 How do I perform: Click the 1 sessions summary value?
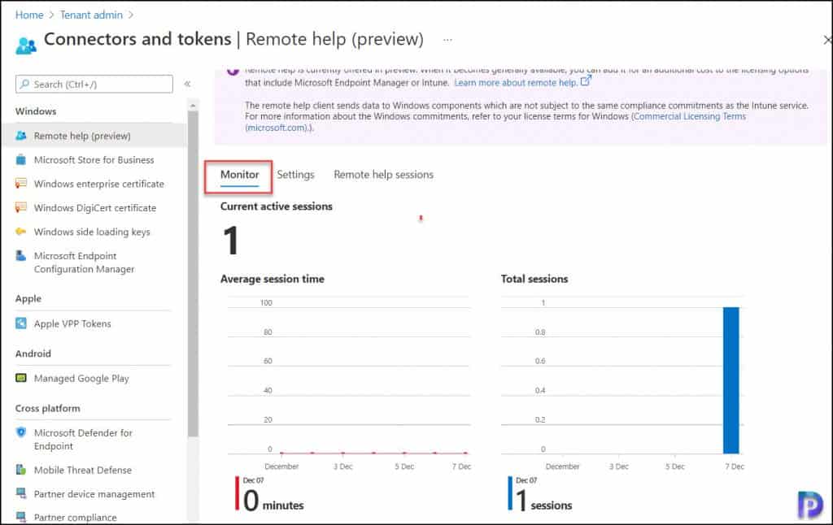click(543, 501)
